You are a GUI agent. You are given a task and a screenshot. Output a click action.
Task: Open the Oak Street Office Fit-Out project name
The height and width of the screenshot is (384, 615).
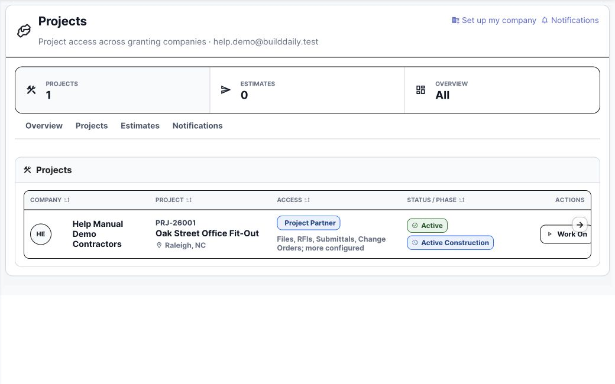click(x=207, y=233)
